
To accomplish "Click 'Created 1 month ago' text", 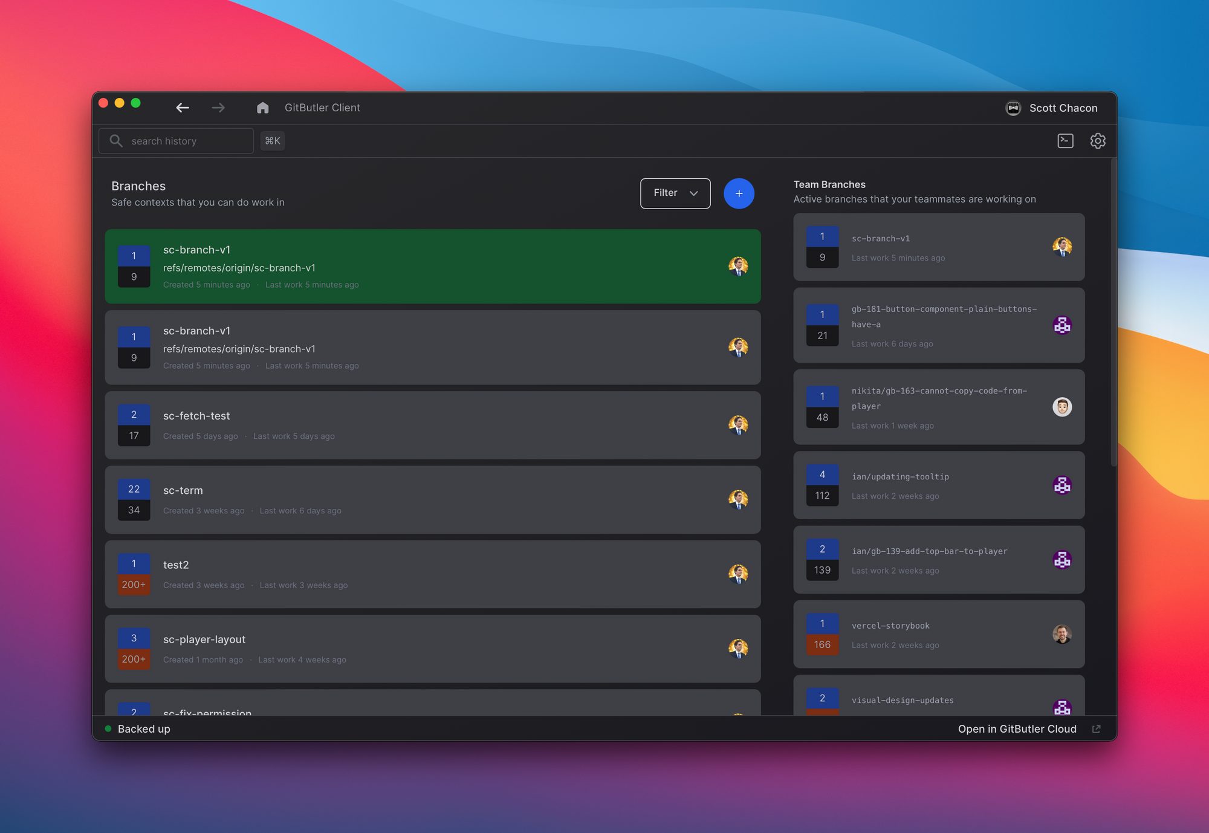I will tap(203, 660).
